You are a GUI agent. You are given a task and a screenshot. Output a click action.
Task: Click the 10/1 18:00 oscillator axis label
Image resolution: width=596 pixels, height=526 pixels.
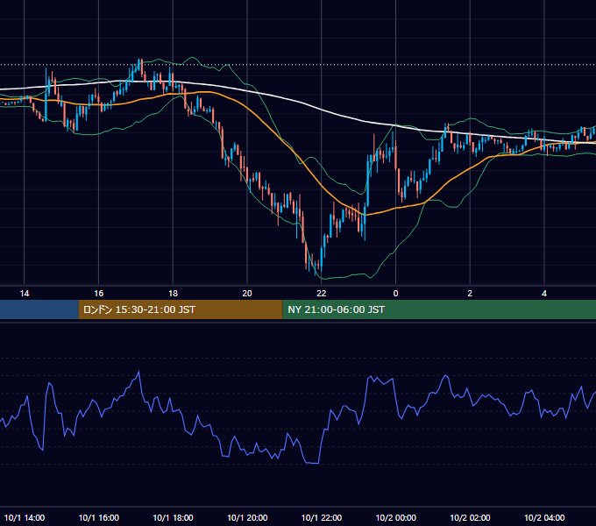point(173,517)
